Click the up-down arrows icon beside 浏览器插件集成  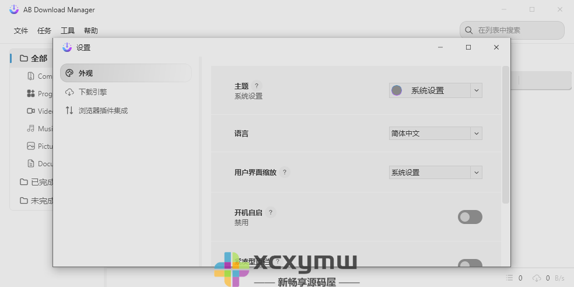(69, 110)
